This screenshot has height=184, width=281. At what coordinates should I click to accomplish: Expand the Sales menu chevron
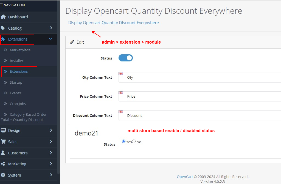(x=51, y=141)
